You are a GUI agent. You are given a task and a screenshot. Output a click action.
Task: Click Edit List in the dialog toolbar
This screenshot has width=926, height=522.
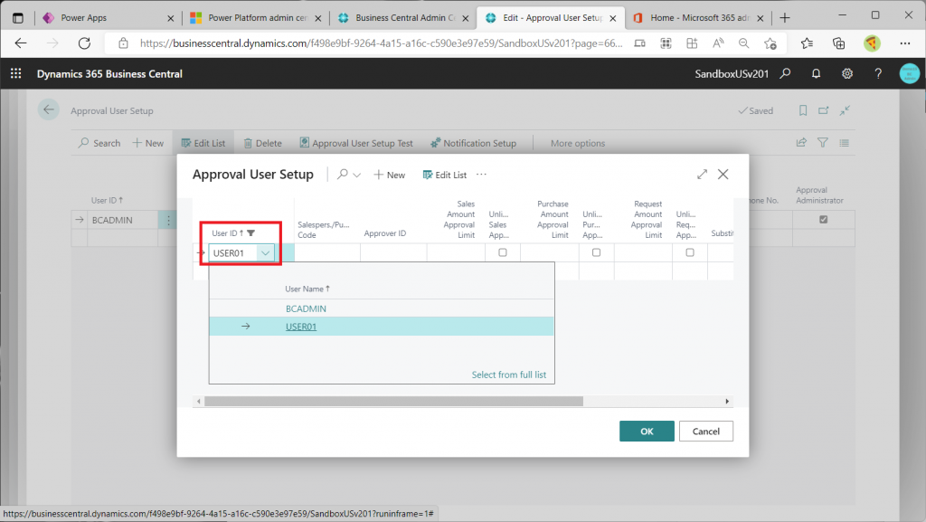point(445,175)
